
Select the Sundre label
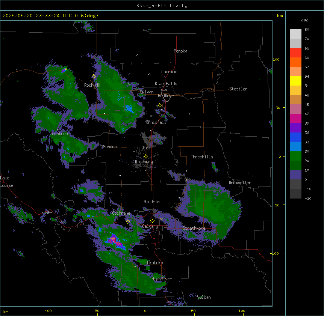(x=110, y=147)
